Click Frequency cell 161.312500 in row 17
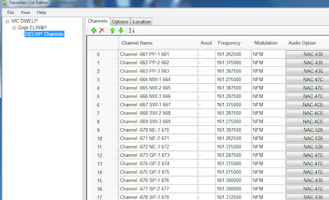Image resolution: width=329 pixels, height=200 pixels. pyautogui.click(x=233, y=197)
